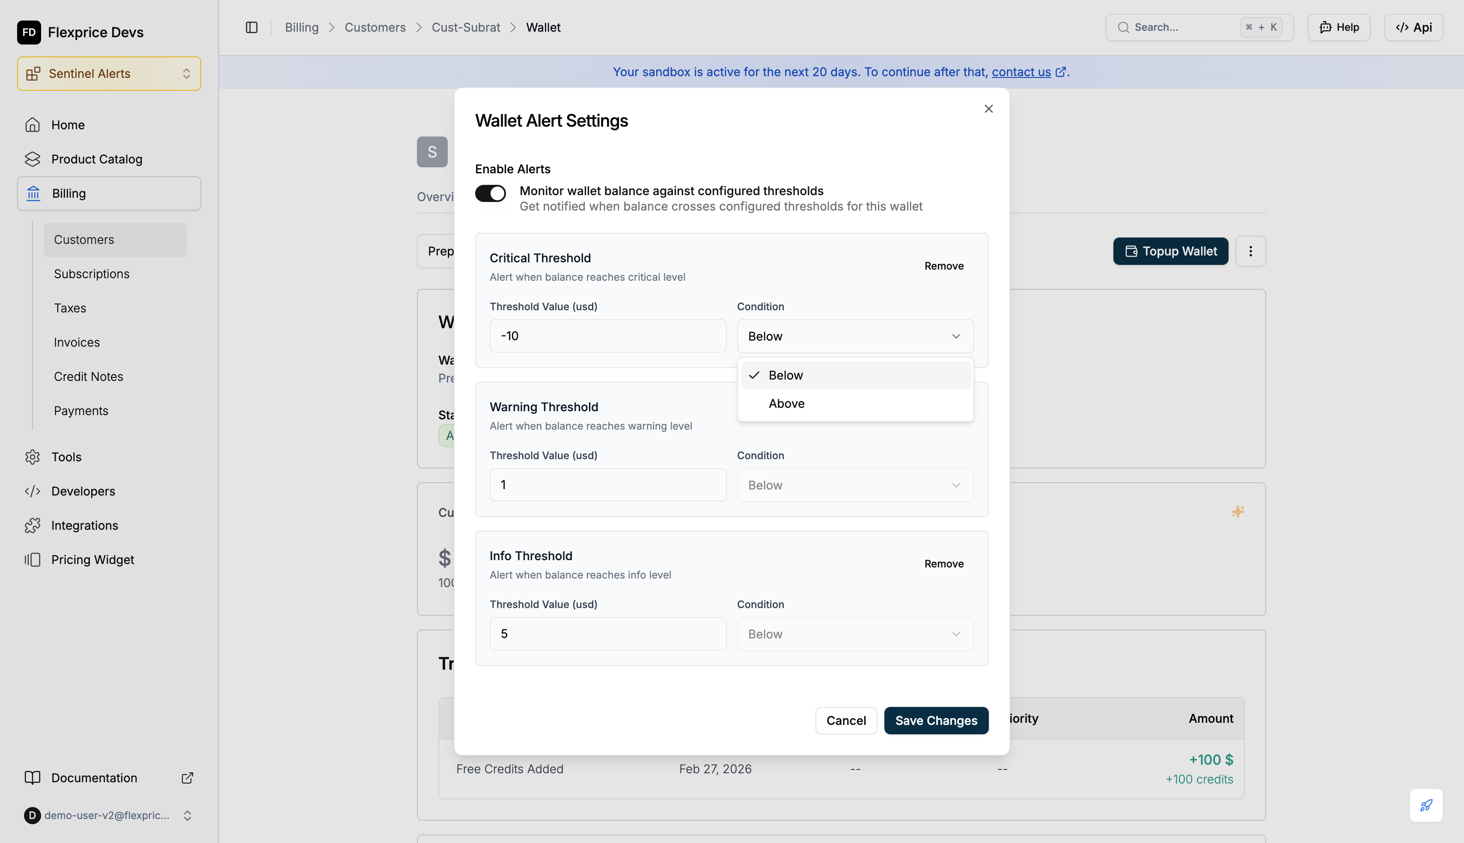1464x843 pixels.
Task: Open the Help button
Action: coord(1338,27)
